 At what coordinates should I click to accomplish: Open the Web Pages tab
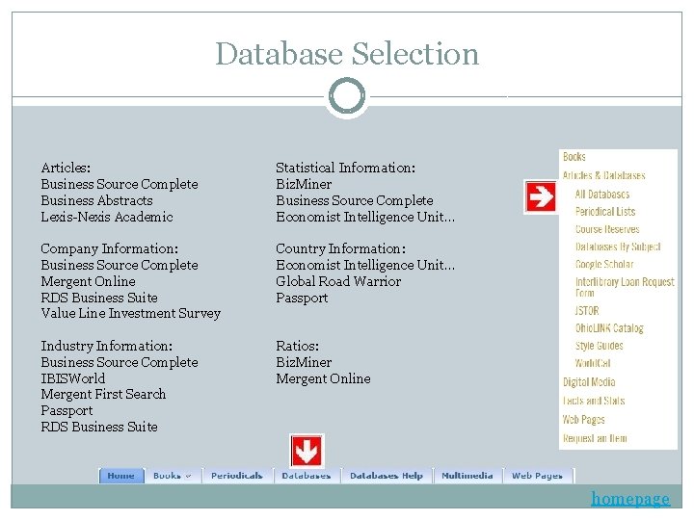click(x=537, y=476)
